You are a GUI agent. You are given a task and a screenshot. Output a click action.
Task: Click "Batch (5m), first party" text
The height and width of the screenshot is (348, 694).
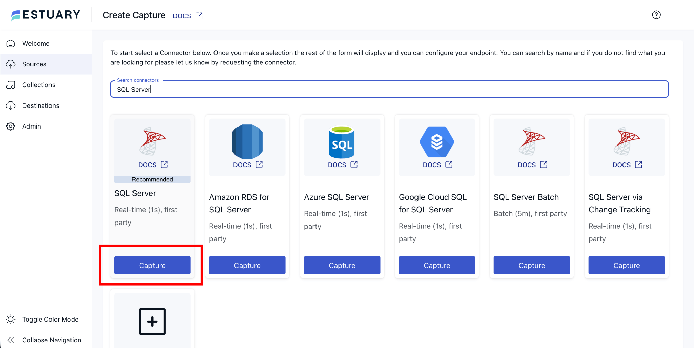[x=530, y=214]
